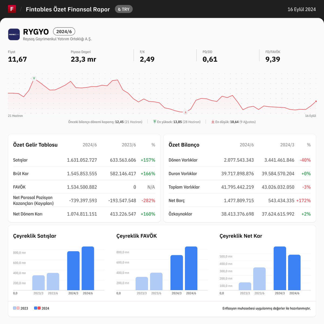This screenshot has height=324, width=324.
Task: Click the FD/FAVÖK value '9,39'
Action: click(273, 59)
